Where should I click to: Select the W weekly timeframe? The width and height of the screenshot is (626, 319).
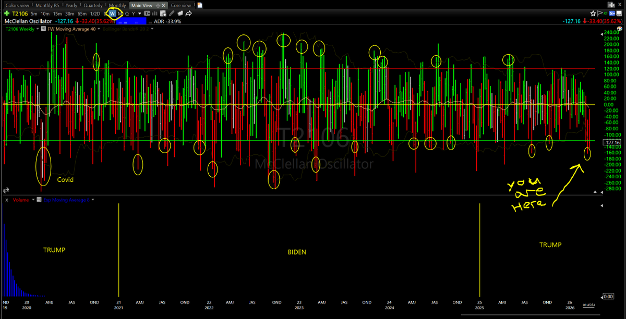(113, 14)
